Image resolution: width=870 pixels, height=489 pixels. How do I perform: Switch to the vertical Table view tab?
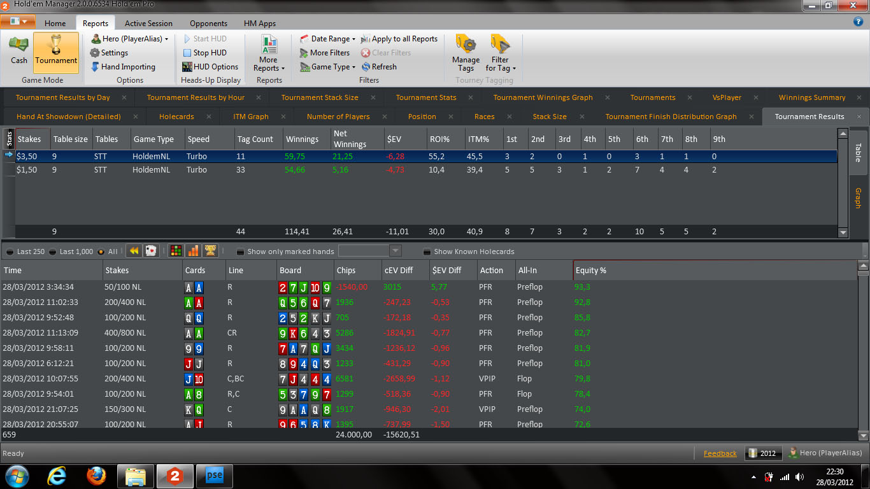click(x=858, y=152)
